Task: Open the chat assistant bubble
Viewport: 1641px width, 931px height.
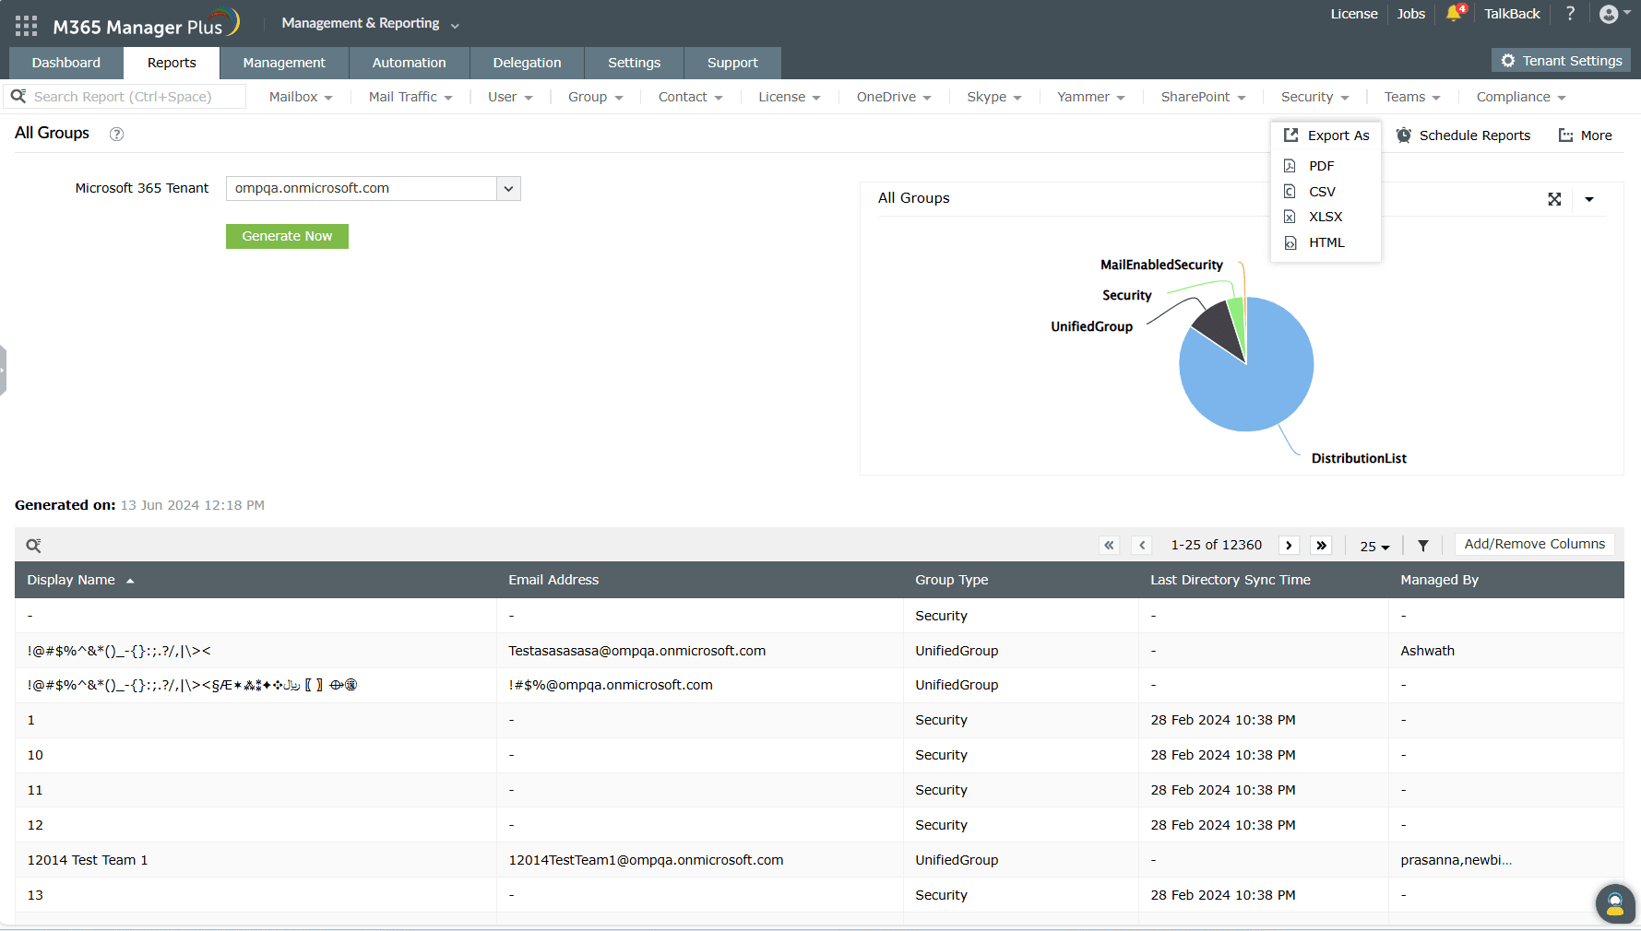Action: pyautogui.click(x=1615, y=903)
